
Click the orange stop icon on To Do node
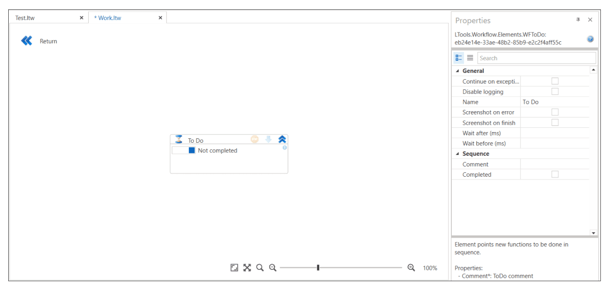tap(255, 139)
